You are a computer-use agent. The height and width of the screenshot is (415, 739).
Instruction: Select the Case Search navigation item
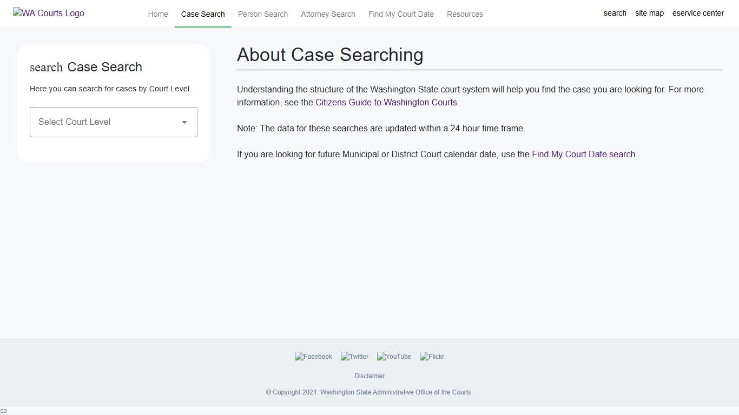point(203,14)
